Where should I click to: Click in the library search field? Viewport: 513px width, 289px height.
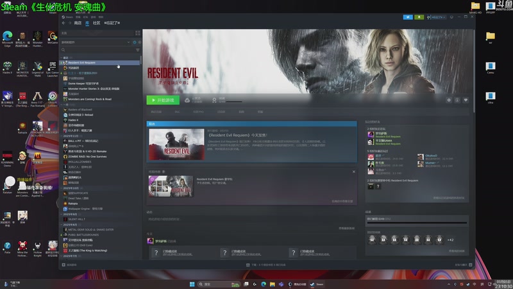pos(97,50)
